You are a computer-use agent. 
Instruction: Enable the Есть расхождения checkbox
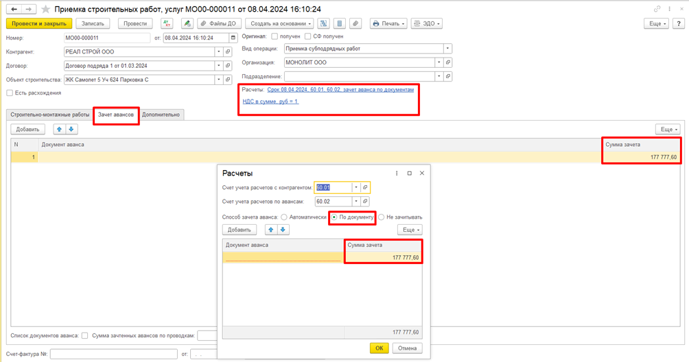click(x=10, y=93)
